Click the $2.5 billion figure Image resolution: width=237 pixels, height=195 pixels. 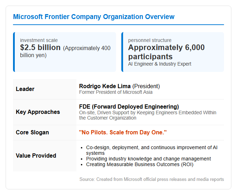40,48
